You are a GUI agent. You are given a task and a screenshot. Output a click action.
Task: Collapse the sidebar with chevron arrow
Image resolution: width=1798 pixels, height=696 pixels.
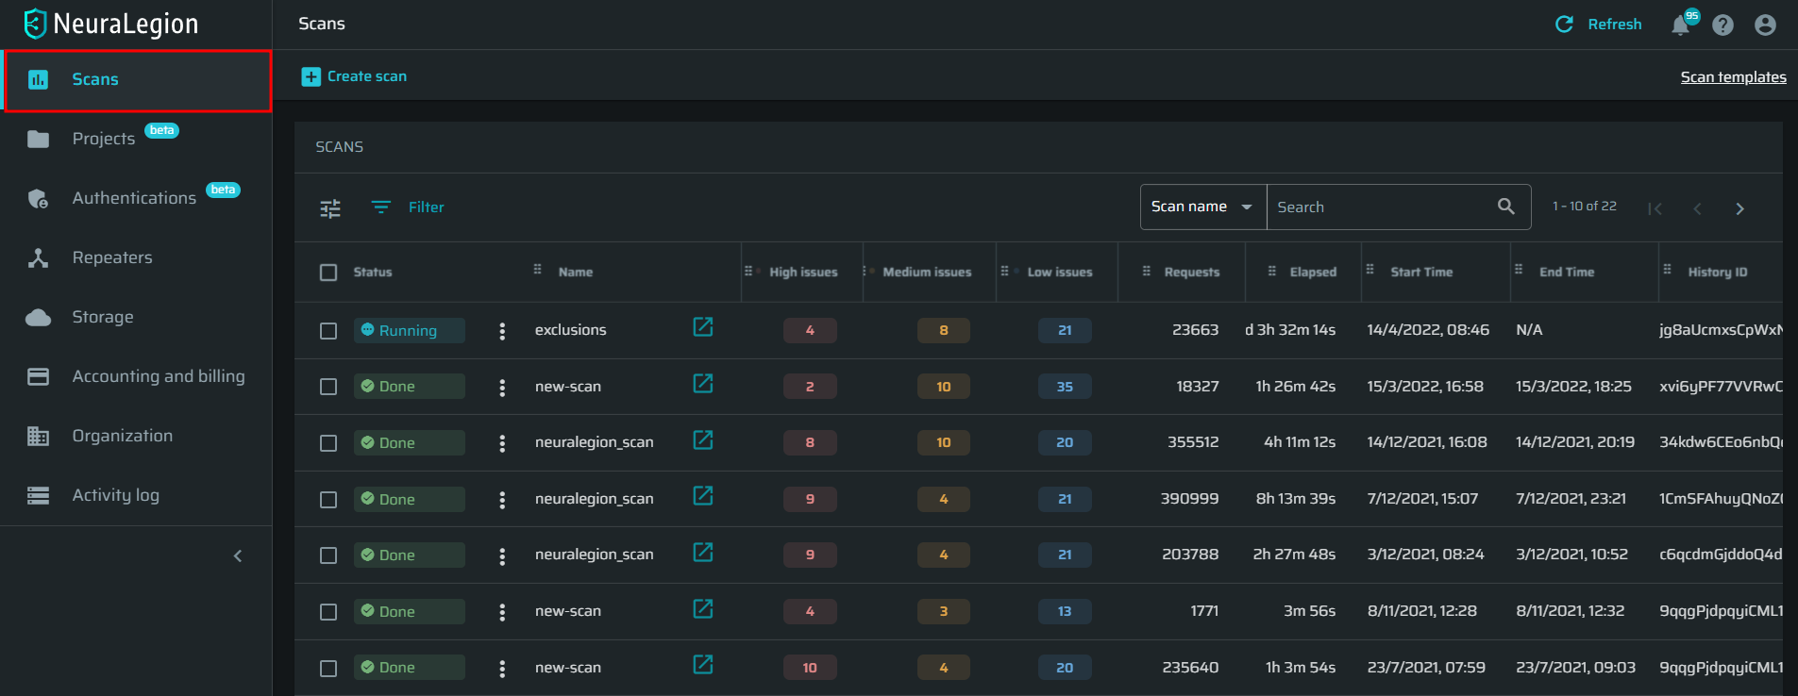(238, 556)
